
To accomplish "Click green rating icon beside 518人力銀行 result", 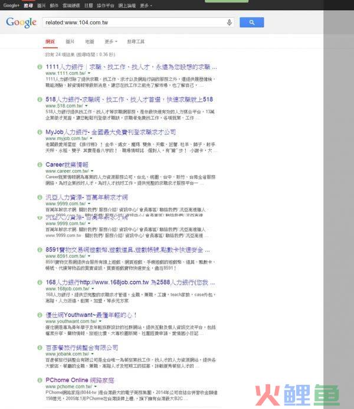I will tap(40, 99).
